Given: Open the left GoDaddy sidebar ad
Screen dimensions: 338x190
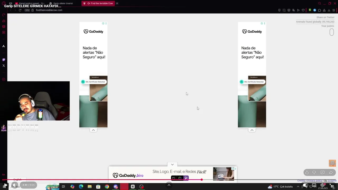Looking at the screenshot, I should point(93,75).
